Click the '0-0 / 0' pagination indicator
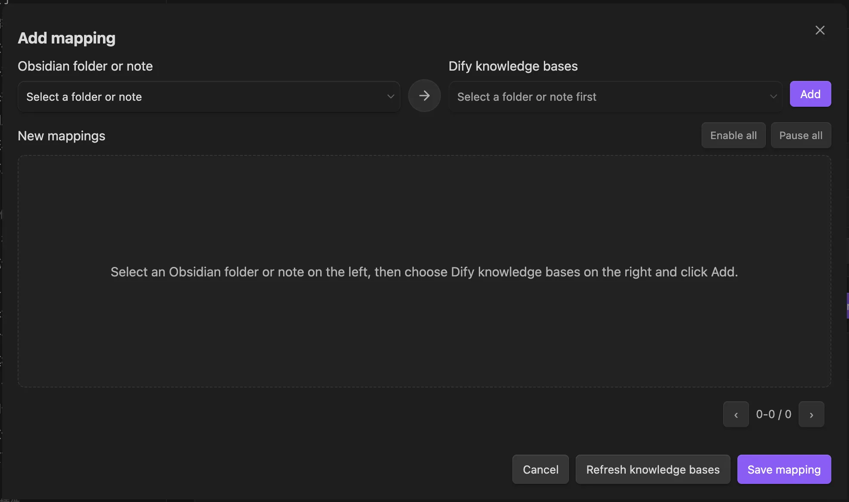Viewport: 849px width, 502px height. click(774, 414)
